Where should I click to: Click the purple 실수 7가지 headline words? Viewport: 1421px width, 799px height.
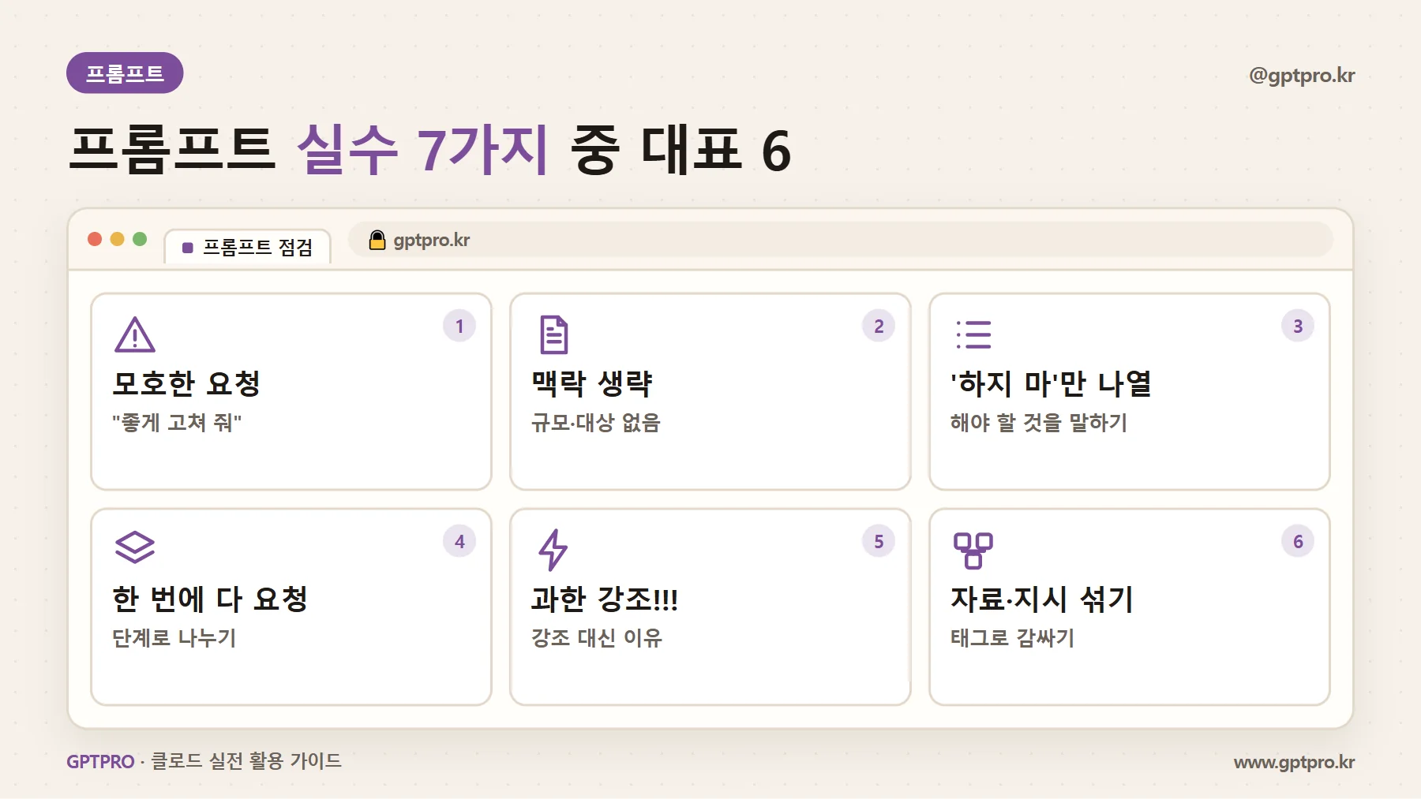[423, 150]
